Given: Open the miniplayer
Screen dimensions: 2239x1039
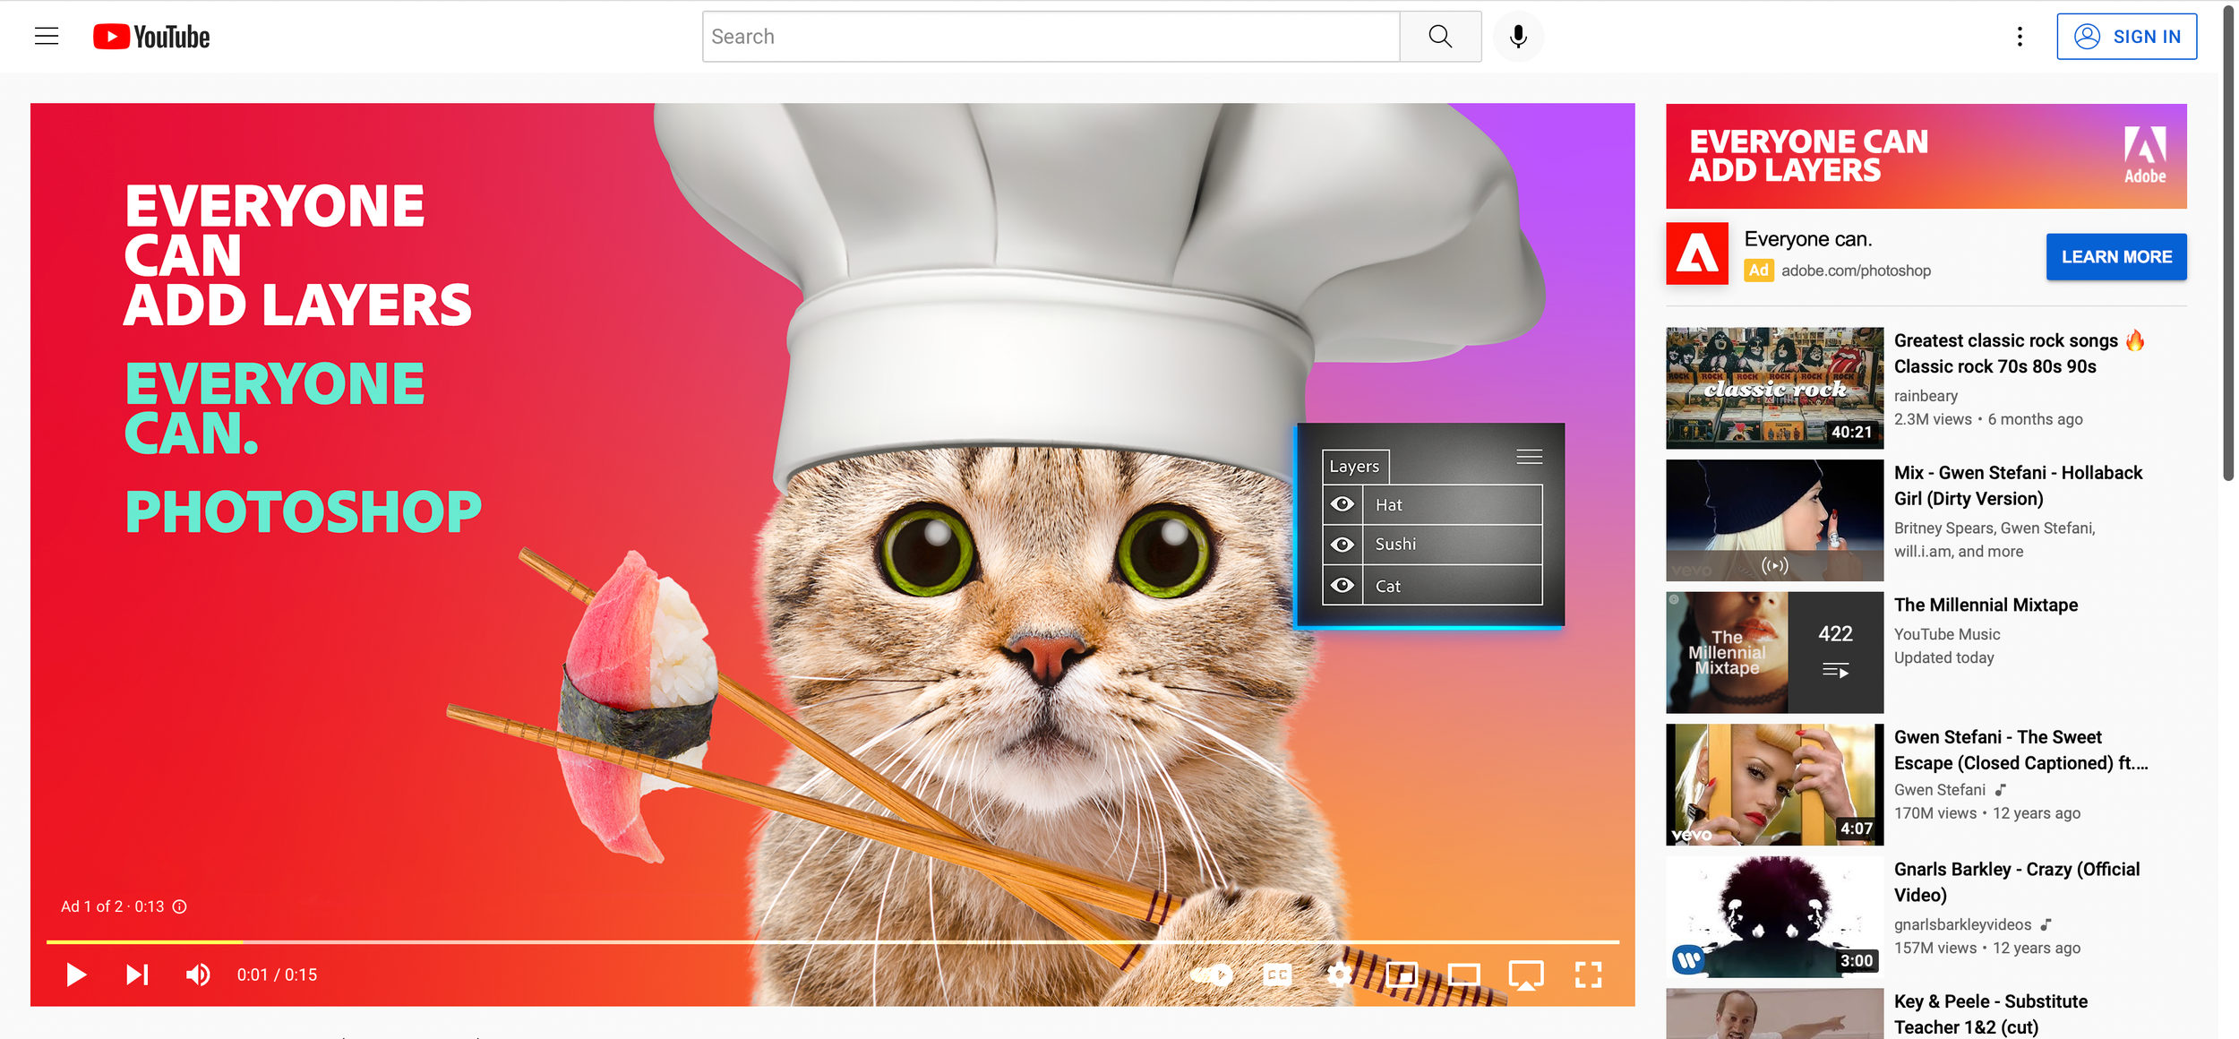Looking at the screenshot, I should coord(1402,975).
